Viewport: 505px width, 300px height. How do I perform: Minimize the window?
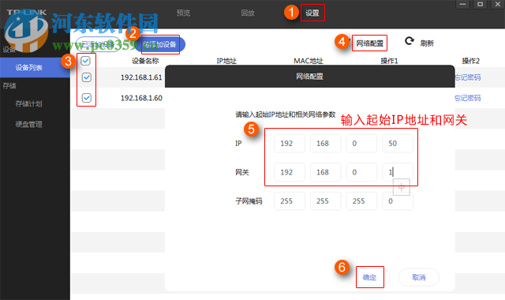click(x=462, y=4)
